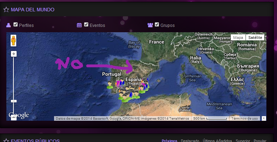Screen dimensions: 277x142
Task: Click the map corner expand icon
Action: coord(264,119)
